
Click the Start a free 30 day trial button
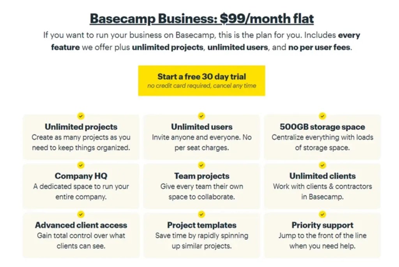(201, 80)
